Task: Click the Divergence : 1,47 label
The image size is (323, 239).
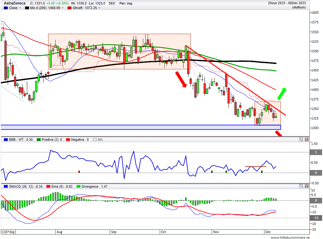Action: 95,186
